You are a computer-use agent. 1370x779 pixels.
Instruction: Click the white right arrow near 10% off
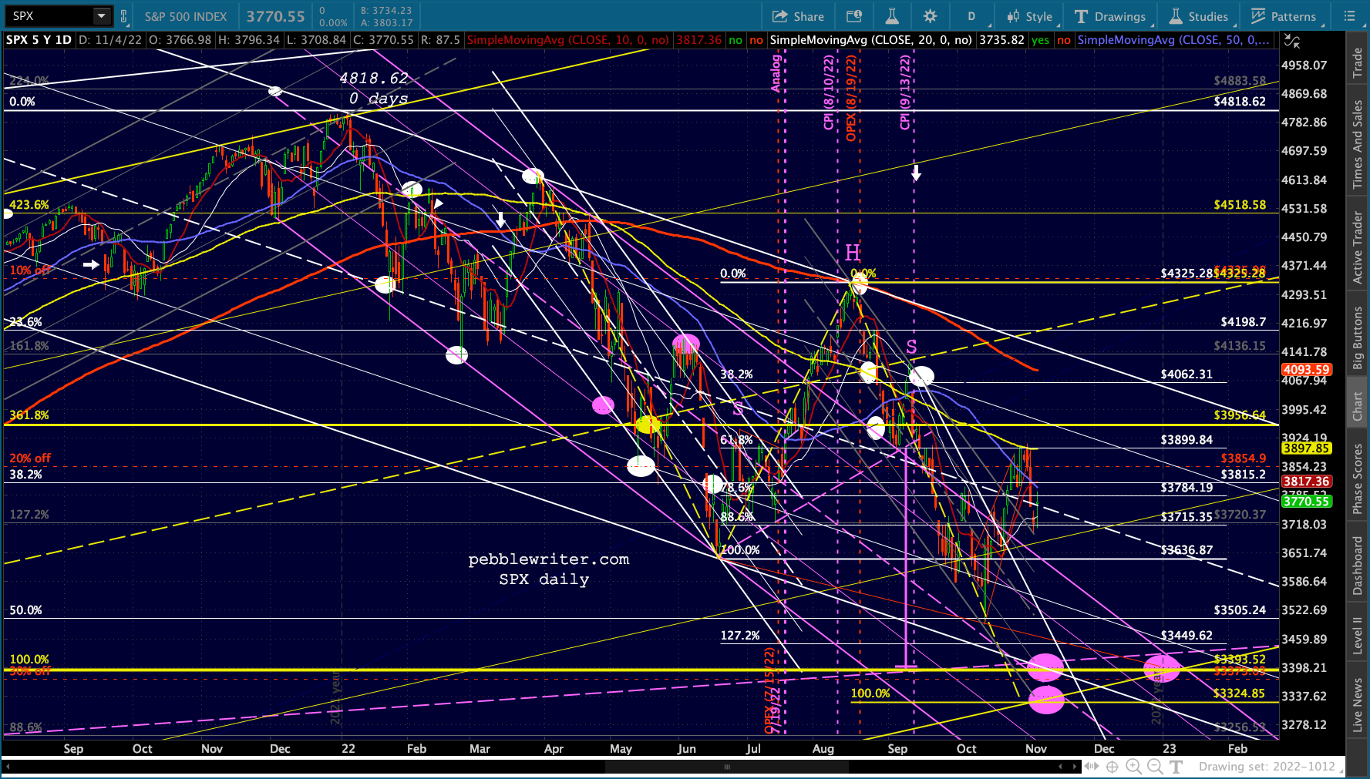[91, 264]
